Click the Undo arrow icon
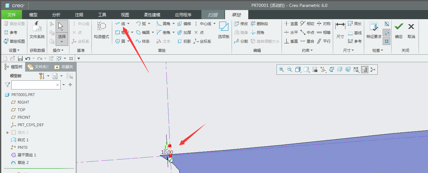The image size is (428, 173). pos(28,58)
